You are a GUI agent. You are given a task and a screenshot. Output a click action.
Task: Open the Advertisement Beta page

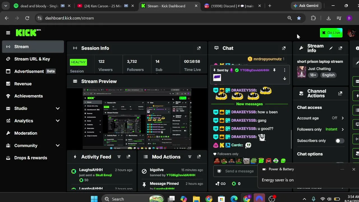[x=33, y=71]
